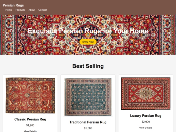Click the hero banner rug image

coord(88,35)
